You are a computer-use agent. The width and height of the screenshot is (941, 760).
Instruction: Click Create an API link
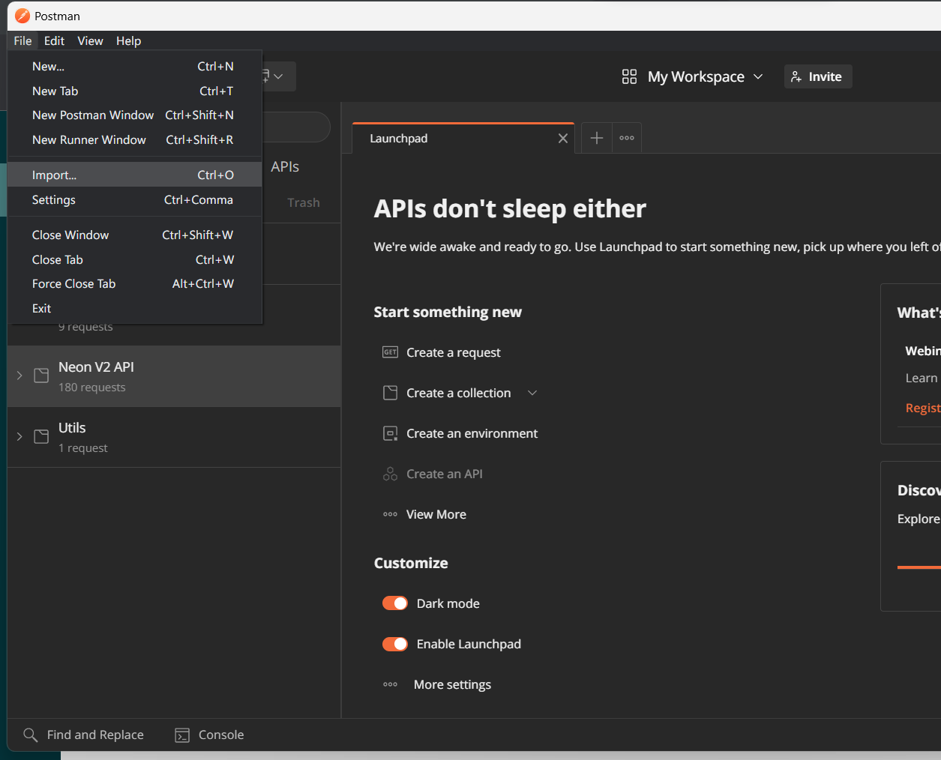tap(445, 474)
